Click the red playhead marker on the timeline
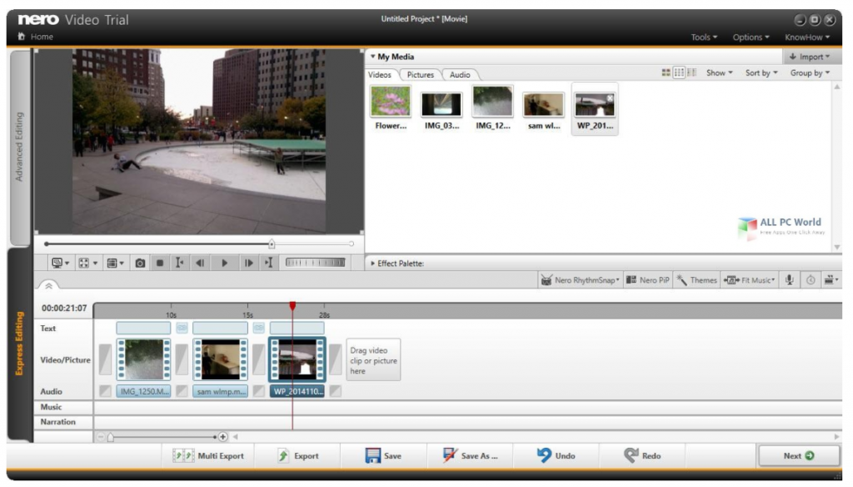853x487 pixels. [292, 306]
